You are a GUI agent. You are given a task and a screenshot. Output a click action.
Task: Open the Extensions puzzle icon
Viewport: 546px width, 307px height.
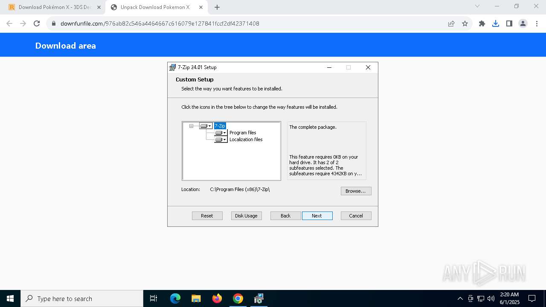(482, 23)
